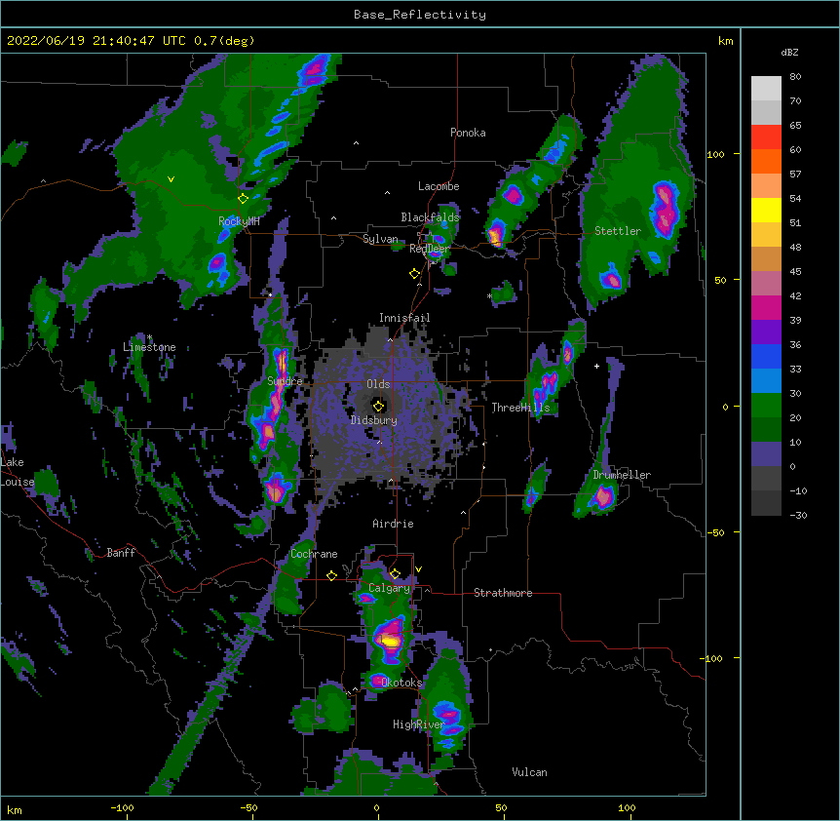Click the Blackfalds city label
The width and height of the screenshot is (840, 821).
coord(430,217)
